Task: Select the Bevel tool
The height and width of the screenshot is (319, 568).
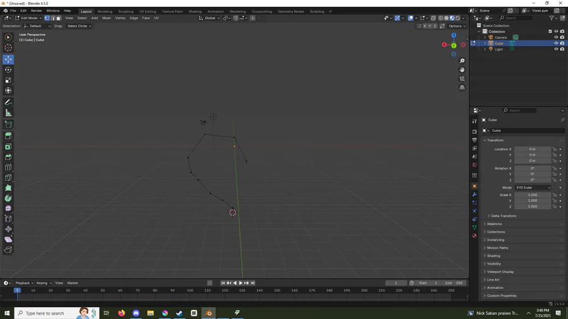Action: click(x=8, y=158)
